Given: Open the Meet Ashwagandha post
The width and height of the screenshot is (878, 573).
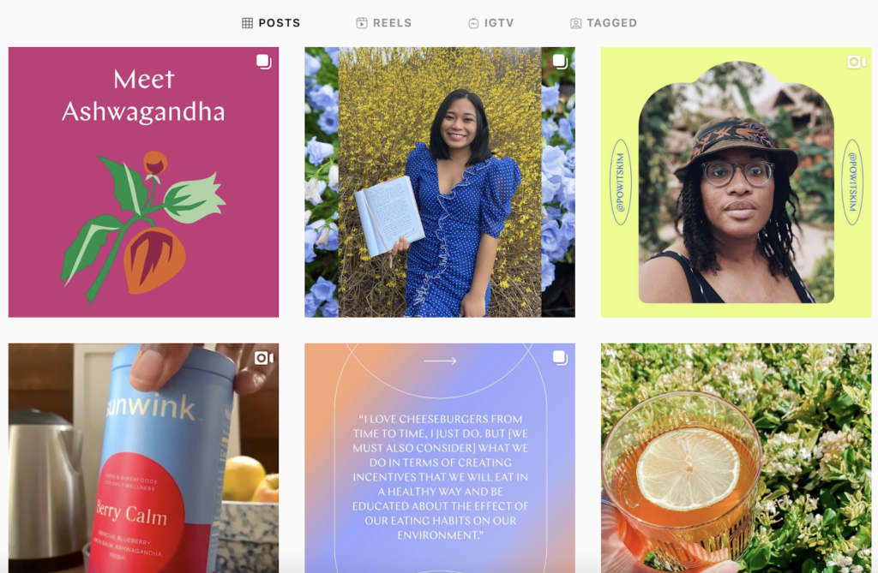Looking at the screenshot, I should [143, 182].
